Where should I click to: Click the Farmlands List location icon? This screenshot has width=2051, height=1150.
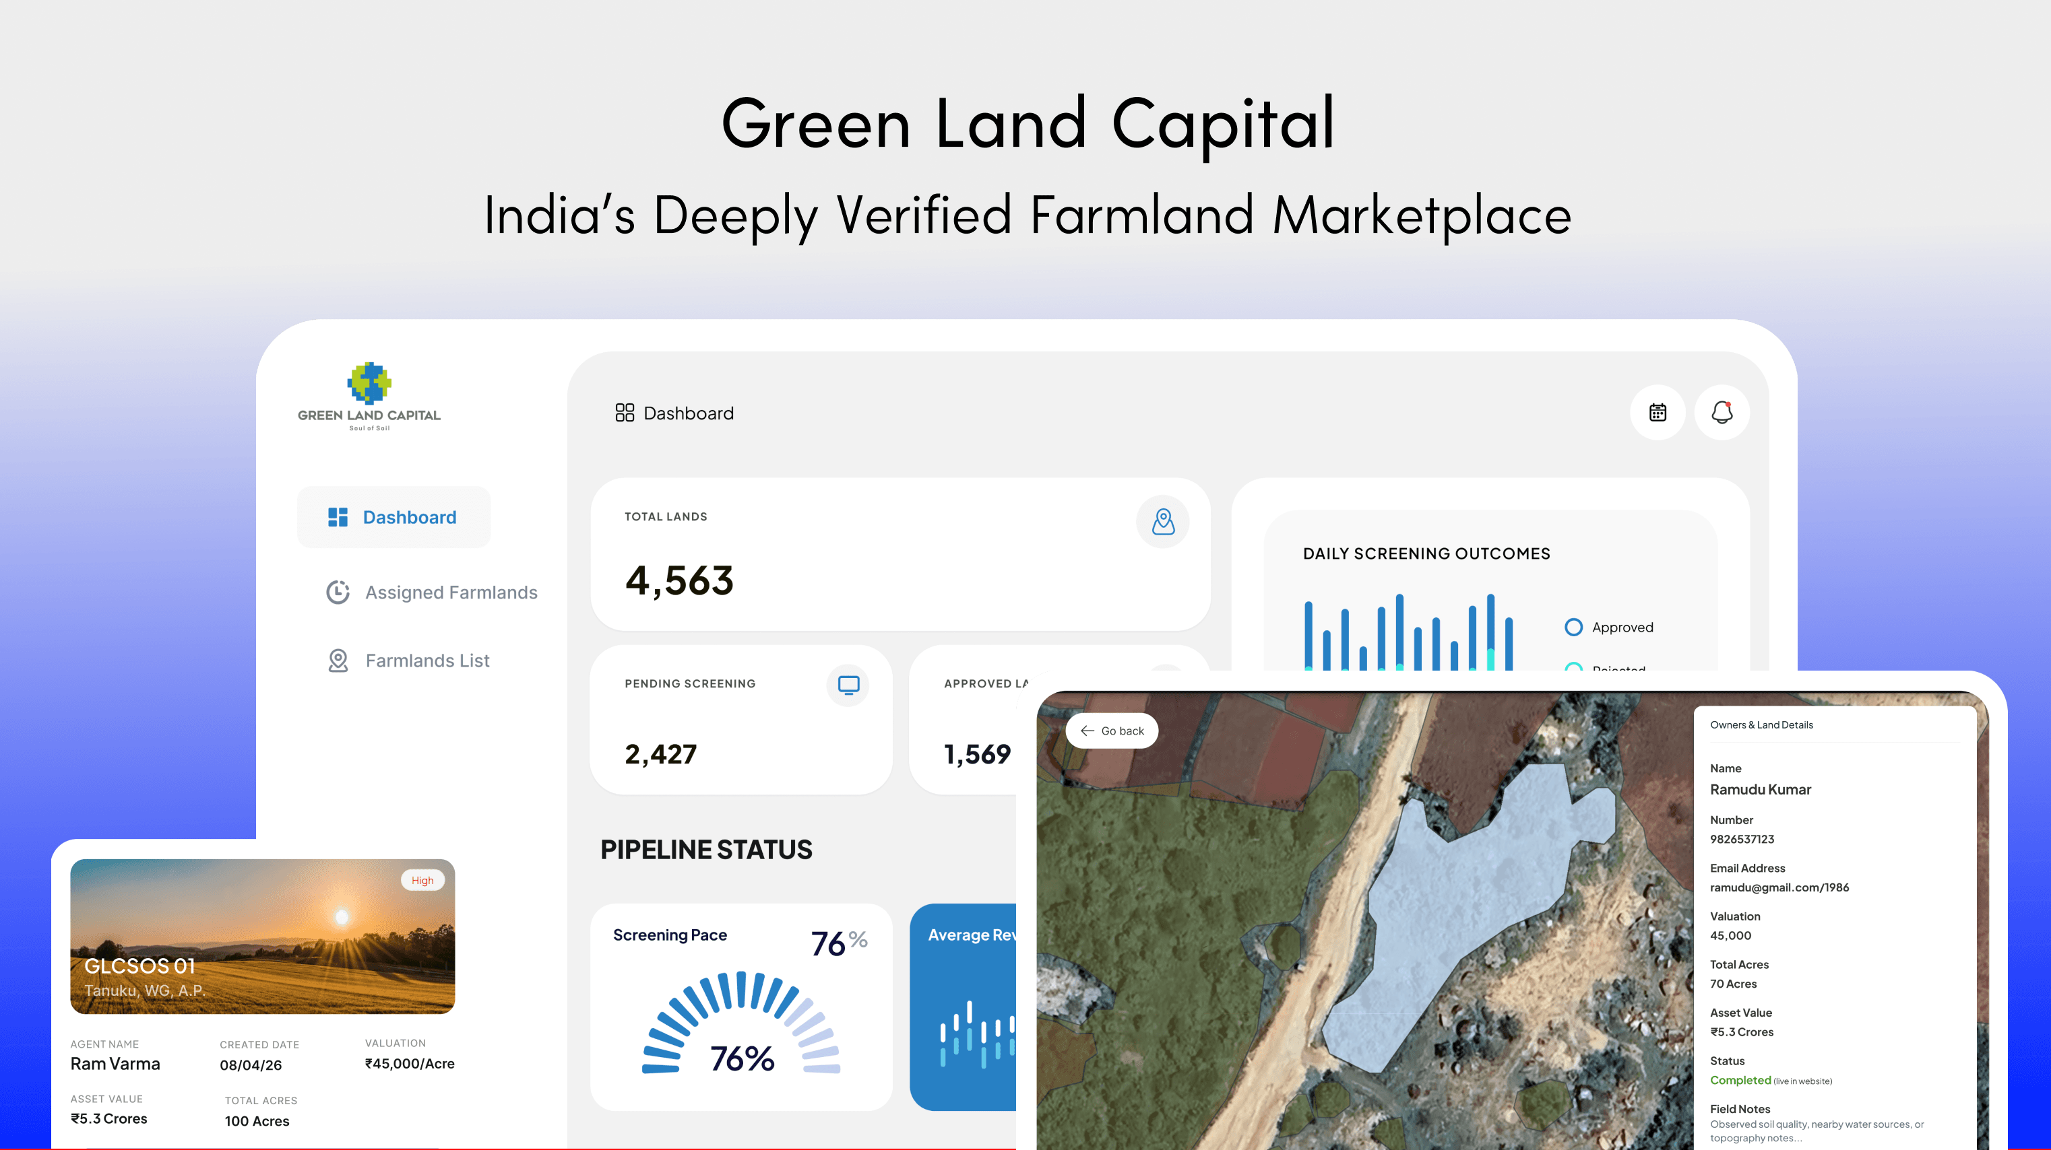pyautogui.click(x=338, y=661)
